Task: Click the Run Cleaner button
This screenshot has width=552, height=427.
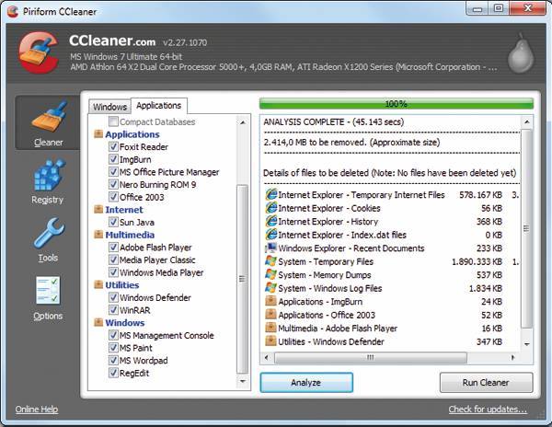Action: click(x=486, y=383)
